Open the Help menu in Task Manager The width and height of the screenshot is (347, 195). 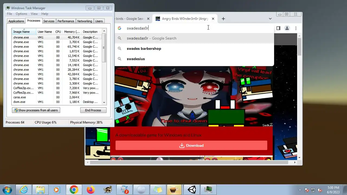click(x=45, y=14)
